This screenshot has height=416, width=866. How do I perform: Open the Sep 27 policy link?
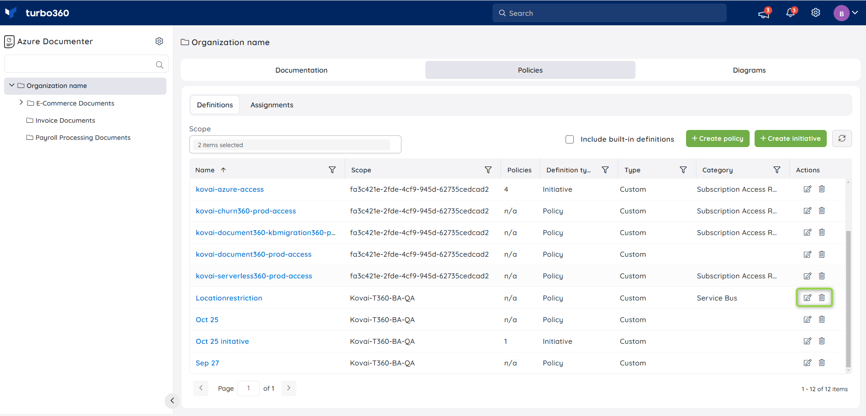pyautogui.click(x=207, y=363)
